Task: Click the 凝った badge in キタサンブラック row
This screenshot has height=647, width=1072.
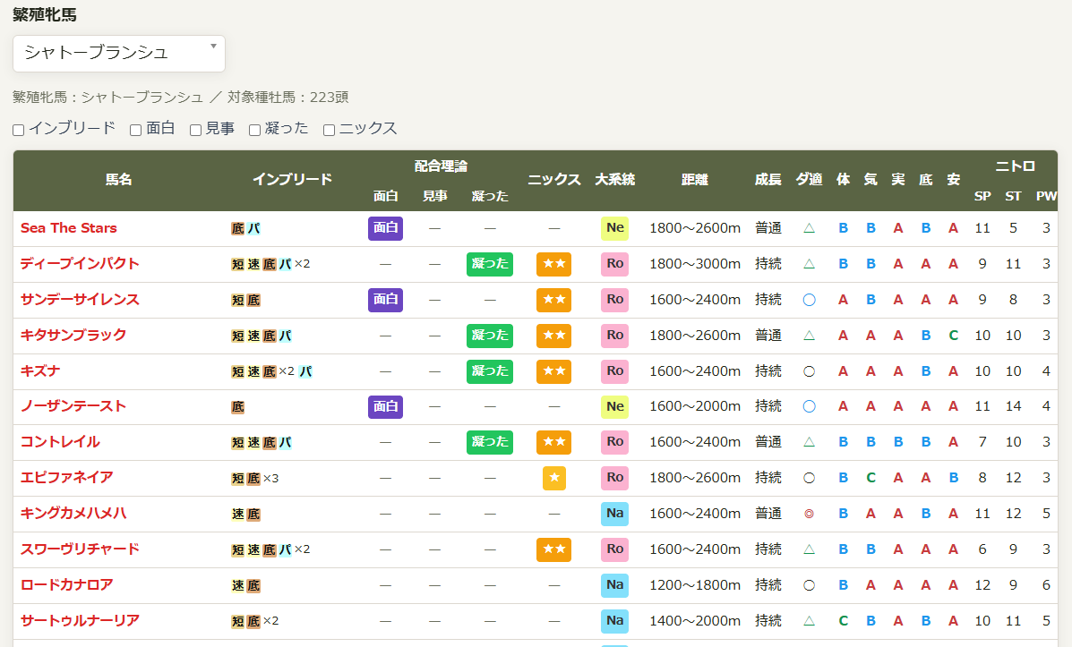Action: [x=490, y=335]
